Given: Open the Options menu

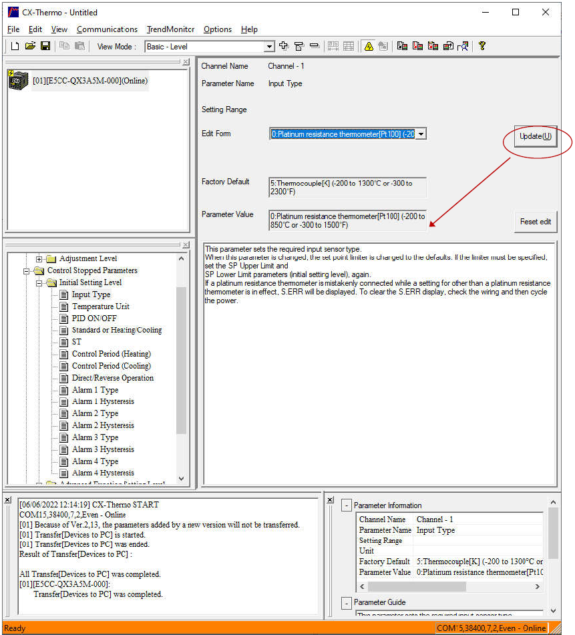Looking at the screenshot, I should pyautogui.click(x=218, y=29).
